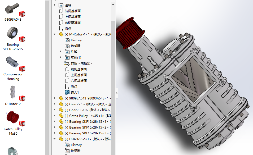Expand the 实体(1) folder under M-Rotor-1
Viewport: 253px width, 155px height.
[x=61, y=57]
